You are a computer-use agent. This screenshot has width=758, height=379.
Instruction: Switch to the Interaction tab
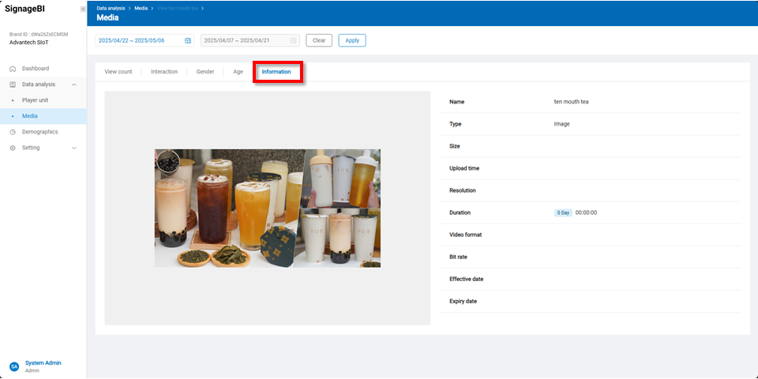164,72
